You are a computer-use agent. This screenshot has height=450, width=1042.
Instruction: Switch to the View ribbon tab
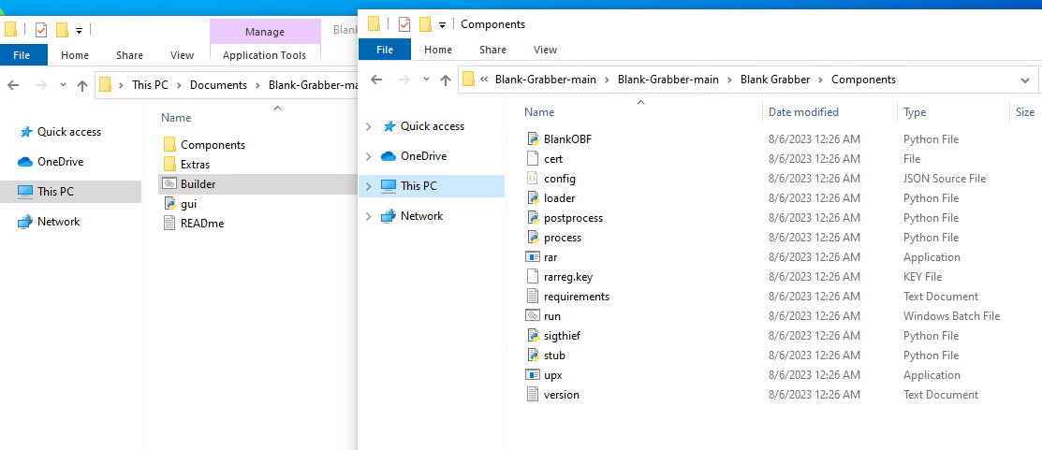tap(545, 50)
